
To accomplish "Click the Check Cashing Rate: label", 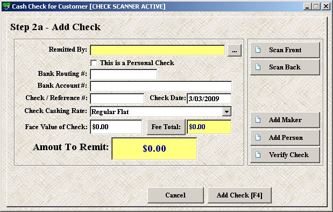I will 55,111.
